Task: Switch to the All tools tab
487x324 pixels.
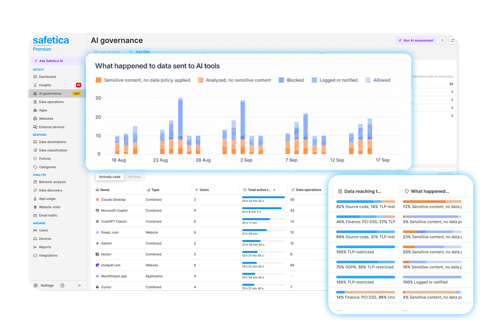Action: (x=134, y=177)
